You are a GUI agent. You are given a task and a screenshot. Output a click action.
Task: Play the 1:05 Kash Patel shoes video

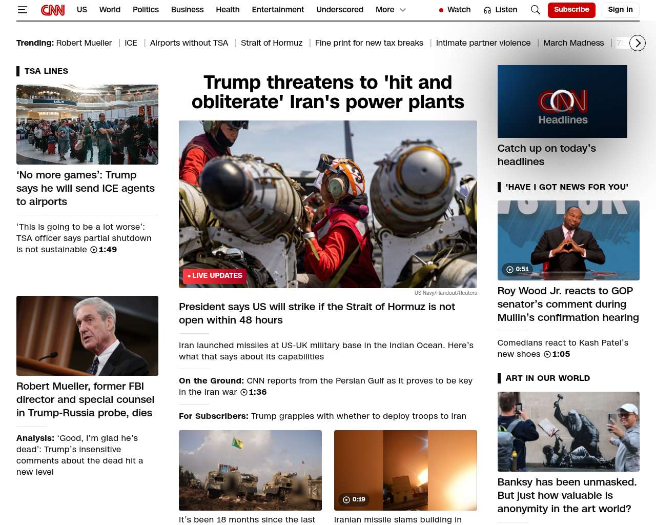tap(557, 354)
